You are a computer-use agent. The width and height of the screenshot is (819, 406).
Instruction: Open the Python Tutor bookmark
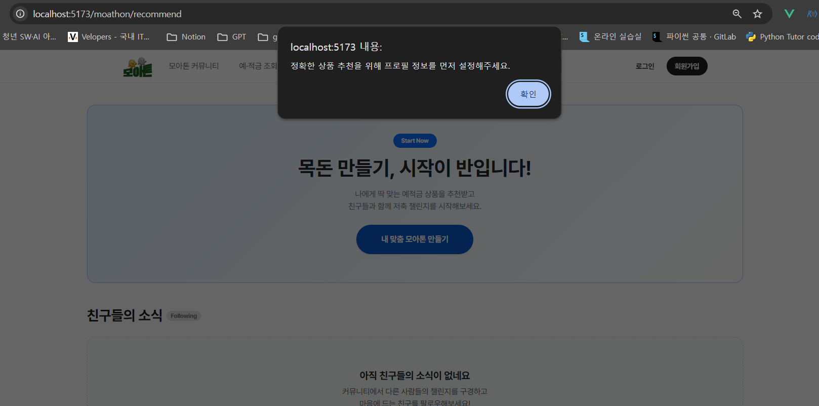coord(783,37)
